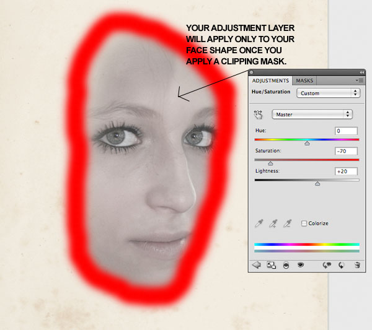Viewport: 372px width, 330px height.
Task: Click the lower adjusted color bar
Action: click(307, 251)
